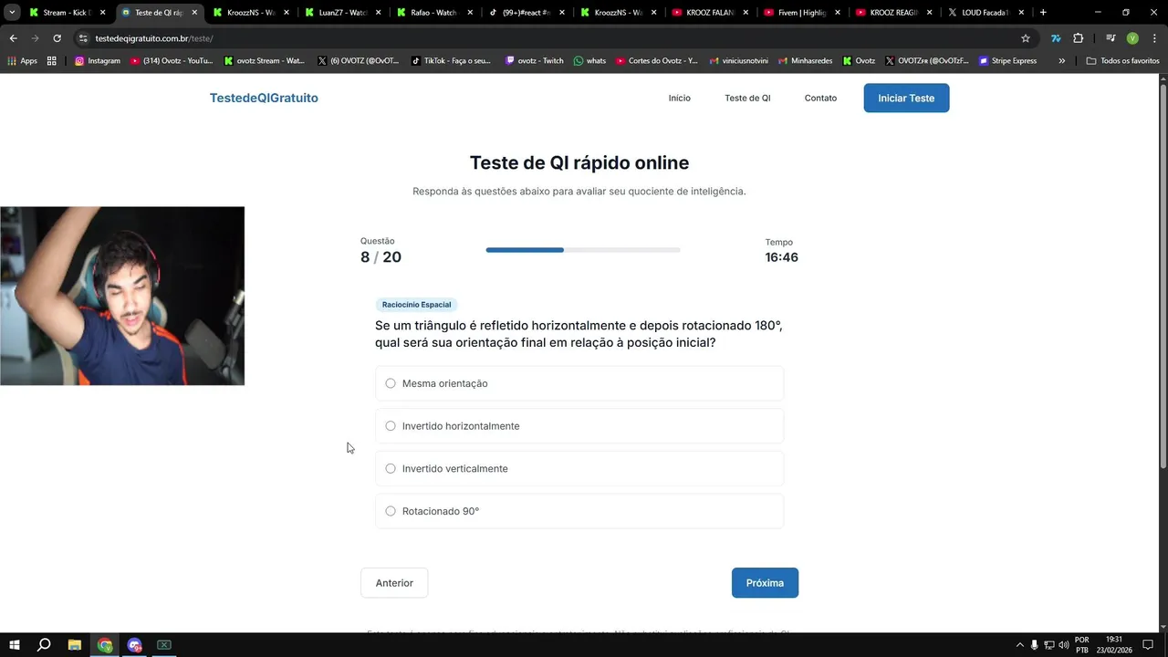Click the TestedeQIGratuito site logo

click(264, 98)
